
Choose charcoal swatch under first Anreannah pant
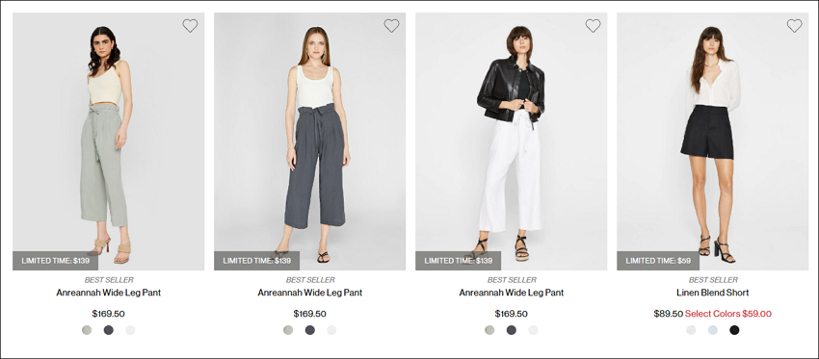point(109,330)
